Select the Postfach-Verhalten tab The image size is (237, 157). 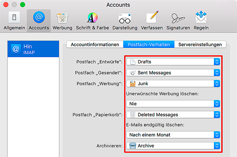pos(149,44)
